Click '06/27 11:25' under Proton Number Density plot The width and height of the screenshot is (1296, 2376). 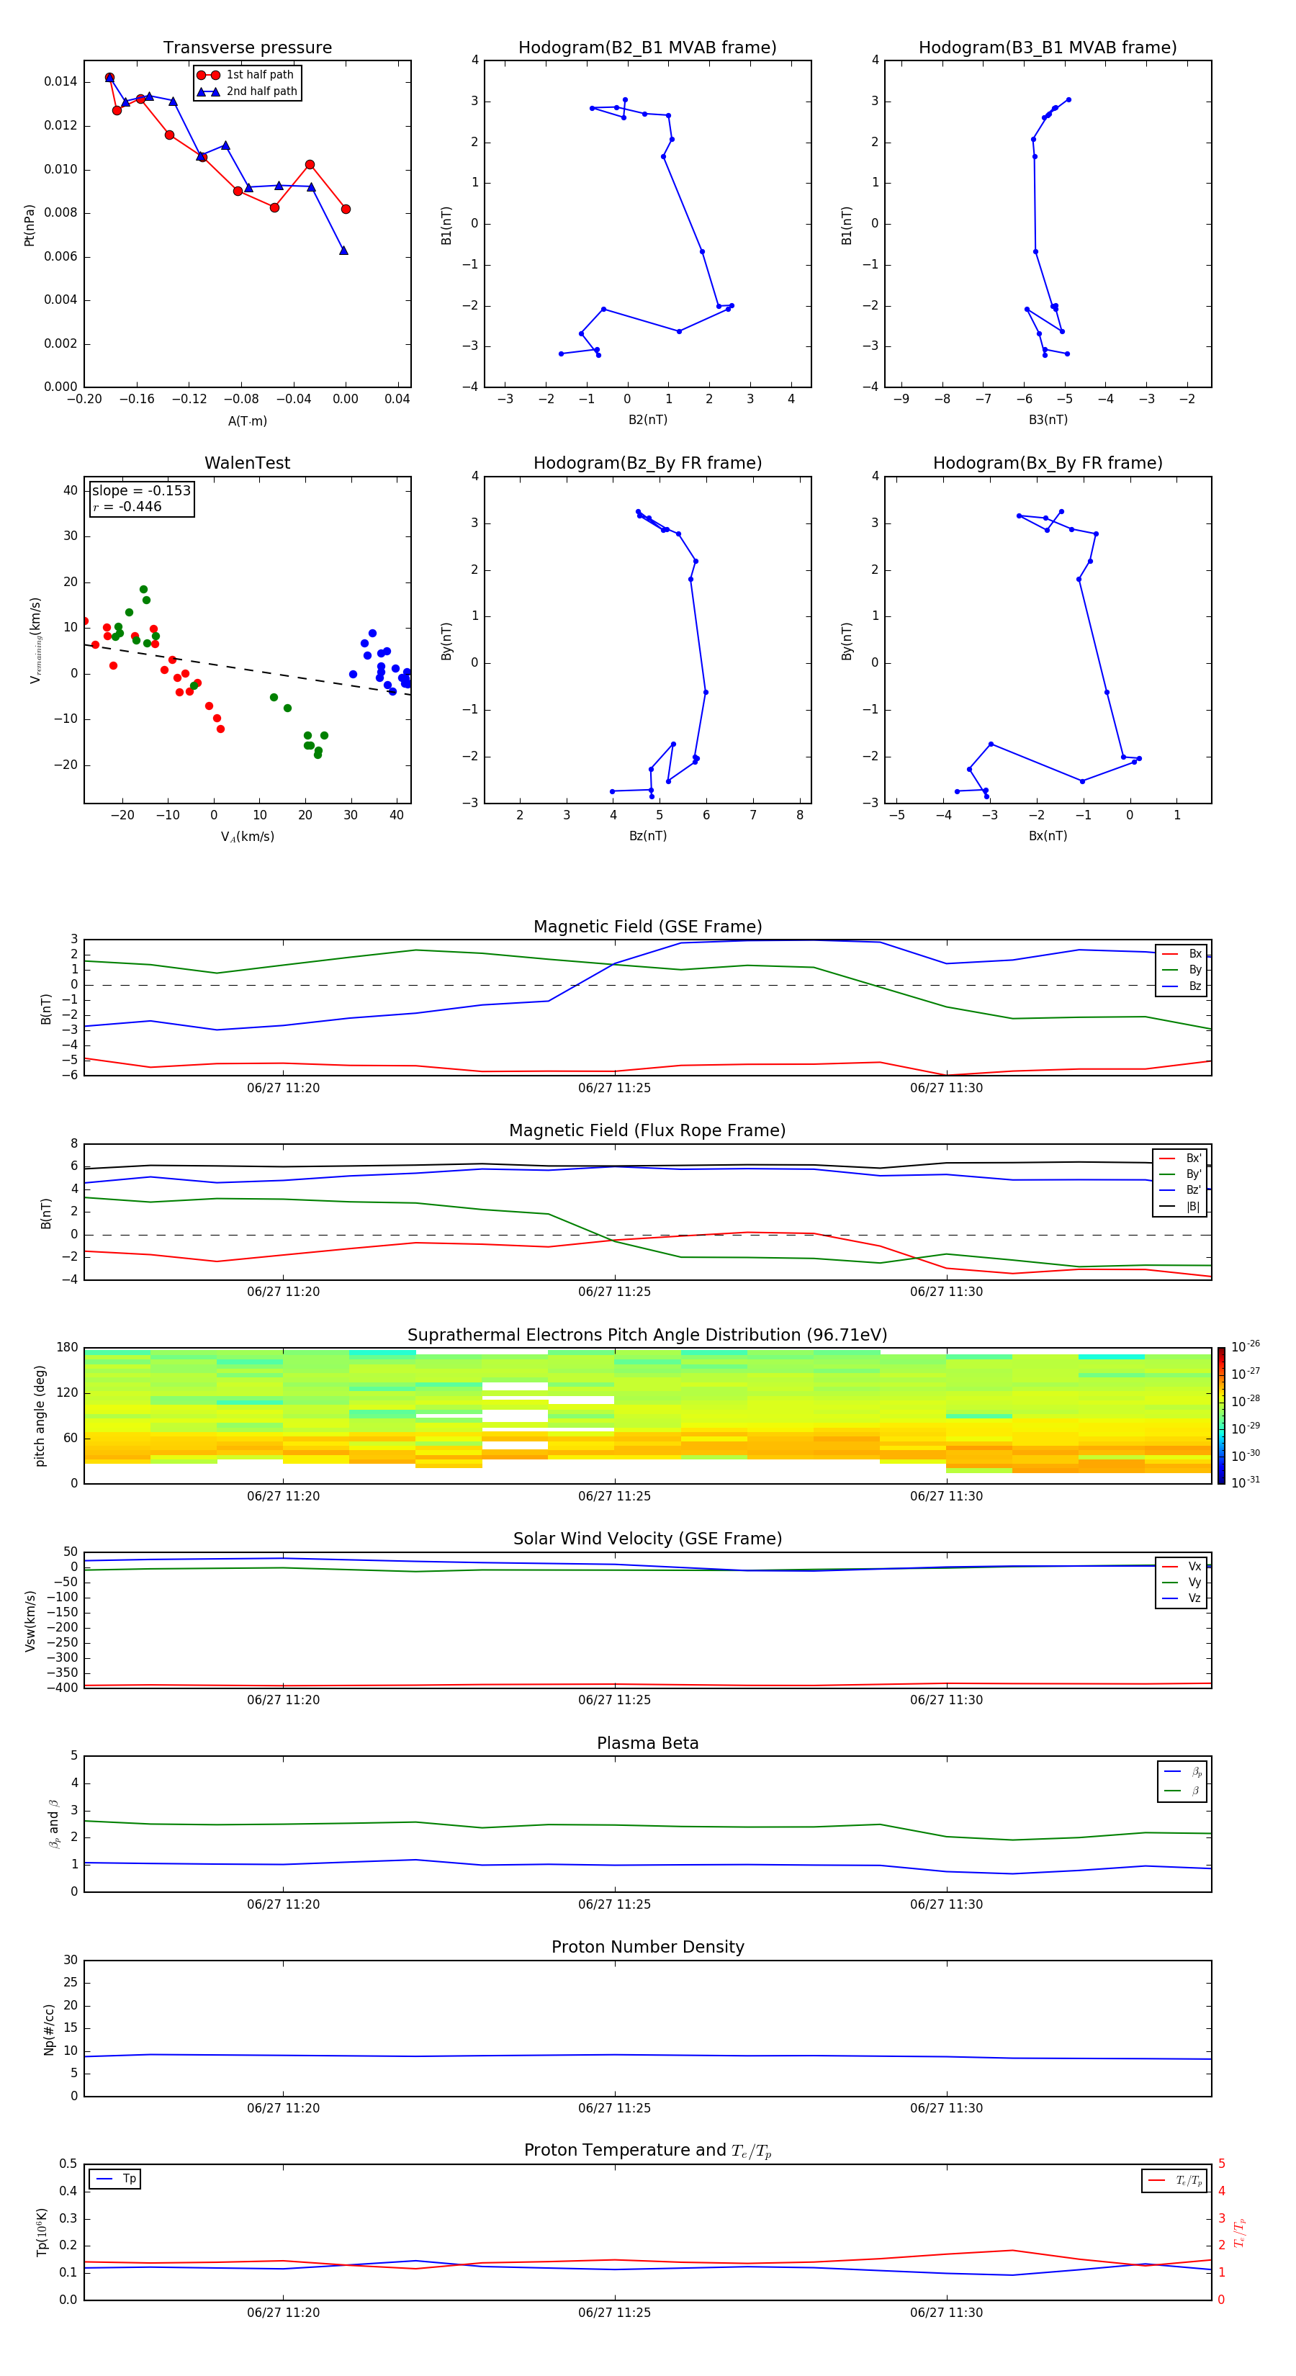click(x=614, y=2108)
